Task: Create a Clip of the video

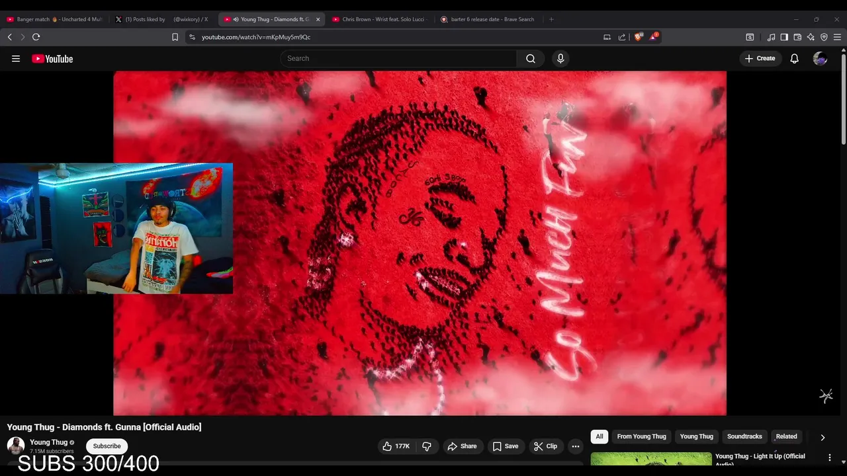Action: click(x=546, y=446)
